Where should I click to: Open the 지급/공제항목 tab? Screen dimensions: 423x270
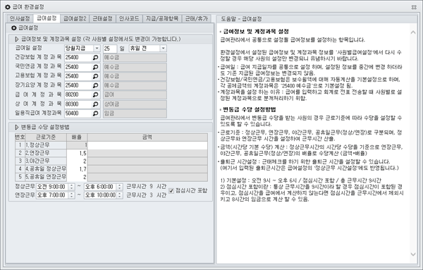[162, 18]
